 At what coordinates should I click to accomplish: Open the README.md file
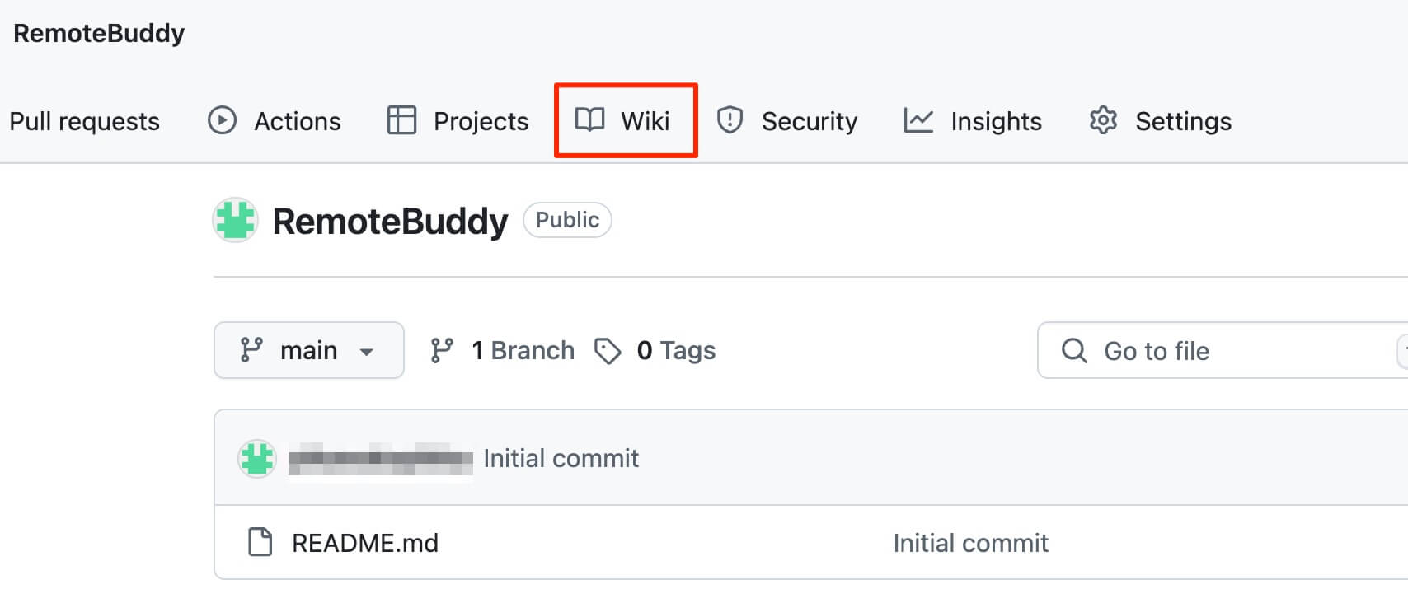tap(365, 543)
